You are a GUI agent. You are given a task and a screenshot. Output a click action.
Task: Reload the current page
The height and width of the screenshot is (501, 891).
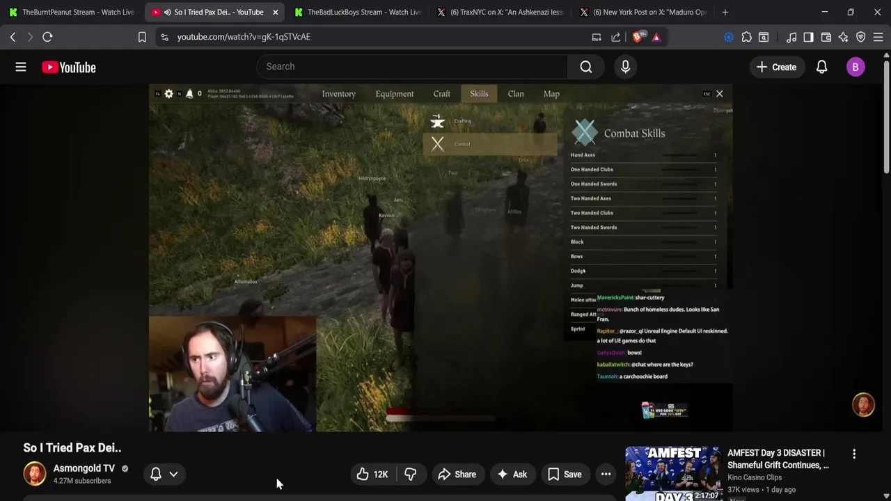point(47,37)
